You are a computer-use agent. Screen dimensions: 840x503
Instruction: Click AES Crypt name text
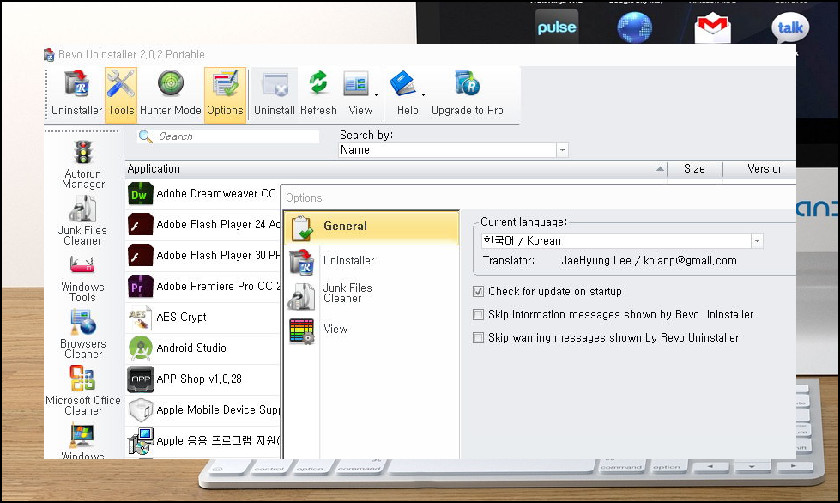[x=181, y=318]
